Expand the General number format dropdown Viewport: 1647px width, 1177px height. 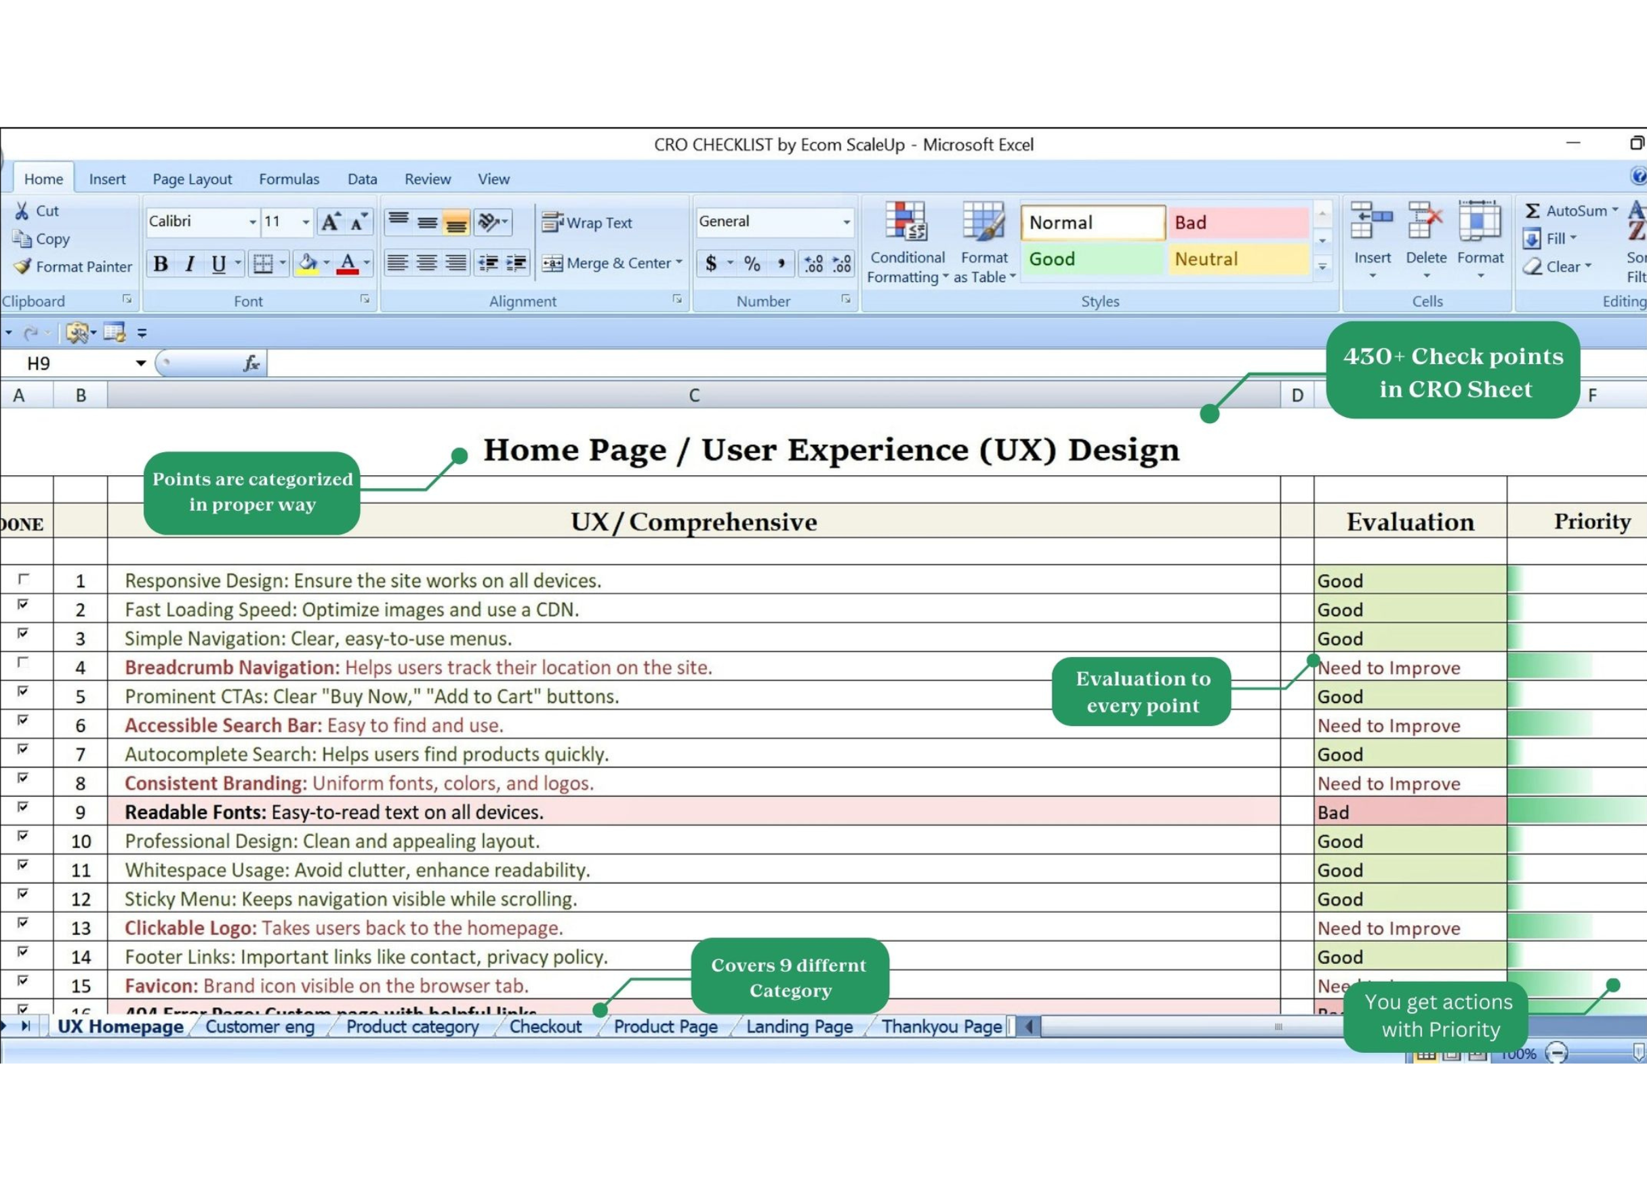pos(846,222)
